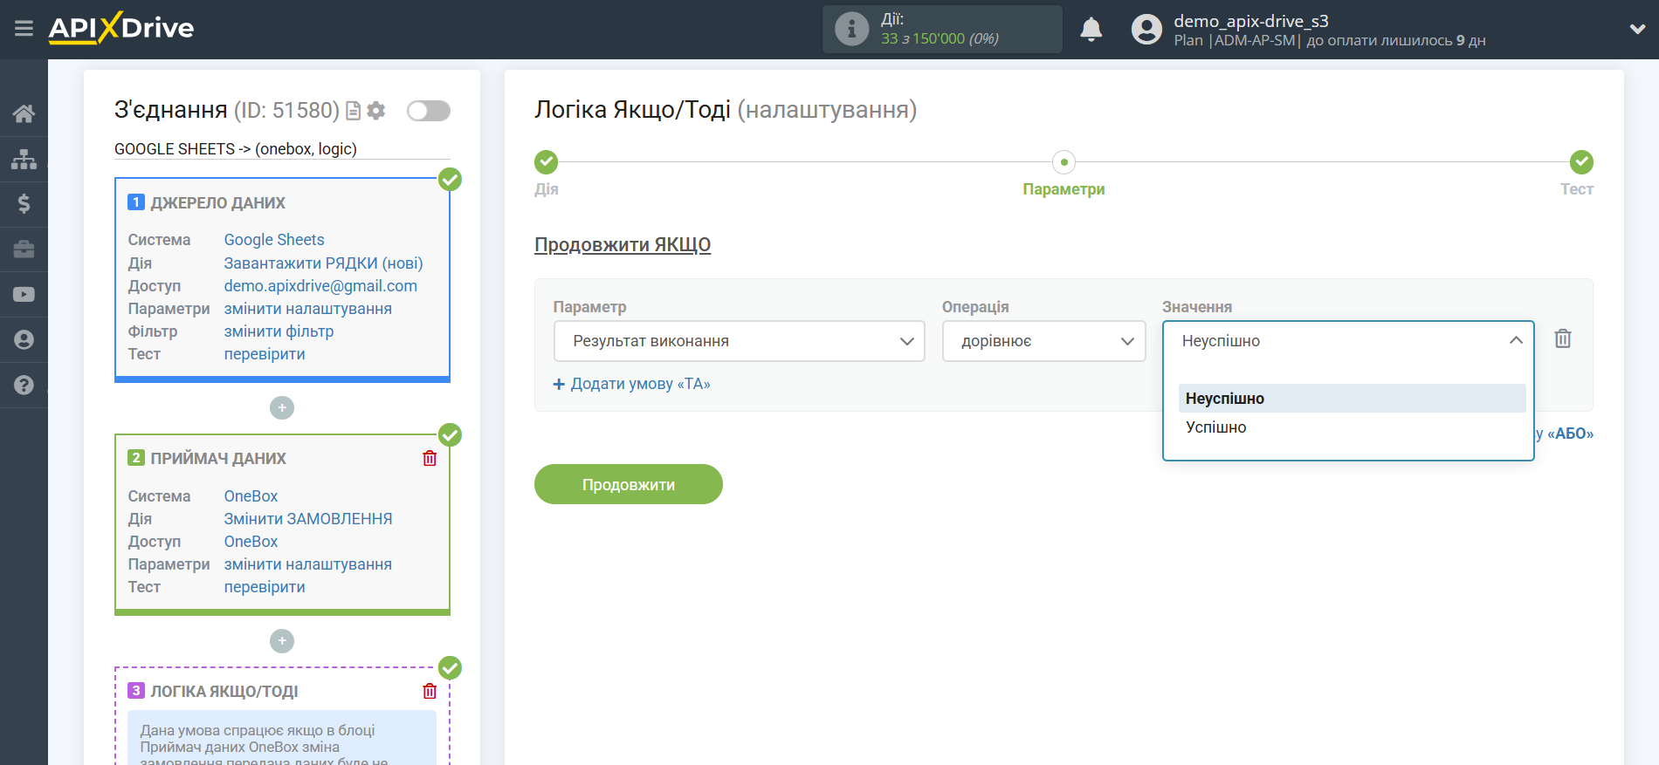Image resolution: width=1659 pixels, height=765 pixels.
Task: Open the hamburger menu
Action: (24, 29)
